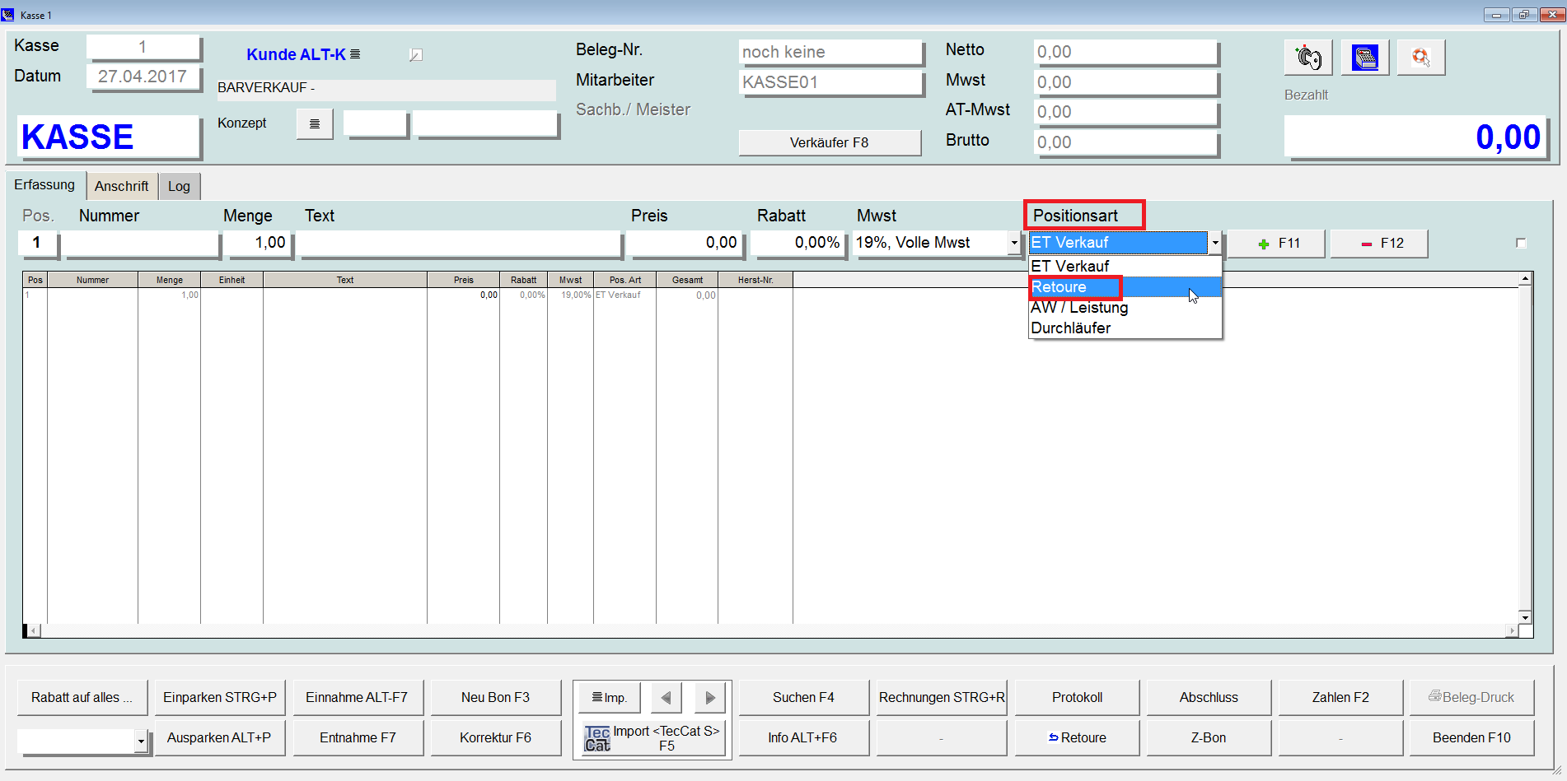Click the position Text input field

click(460, 243)
